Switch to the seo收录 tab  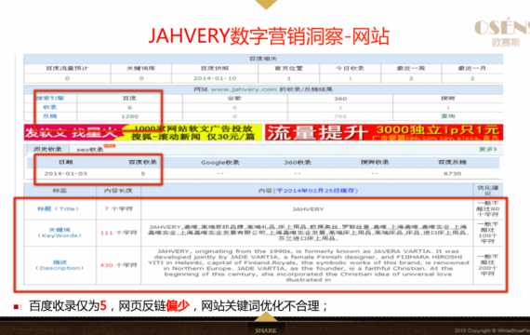(90, 150)
